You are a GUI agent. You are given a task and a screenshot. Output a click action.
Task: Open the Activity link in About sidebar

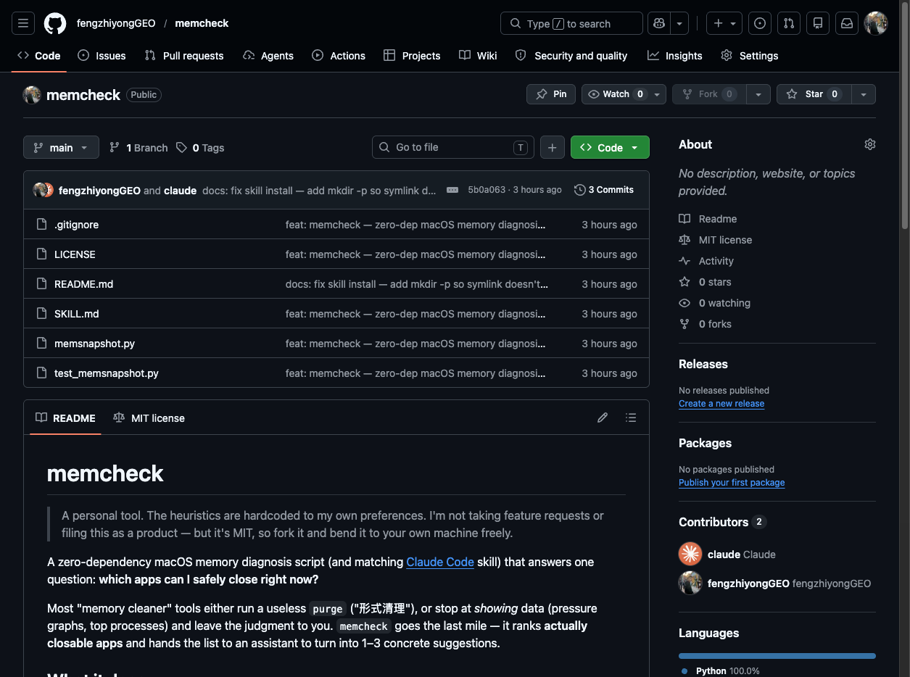(706, 261)
